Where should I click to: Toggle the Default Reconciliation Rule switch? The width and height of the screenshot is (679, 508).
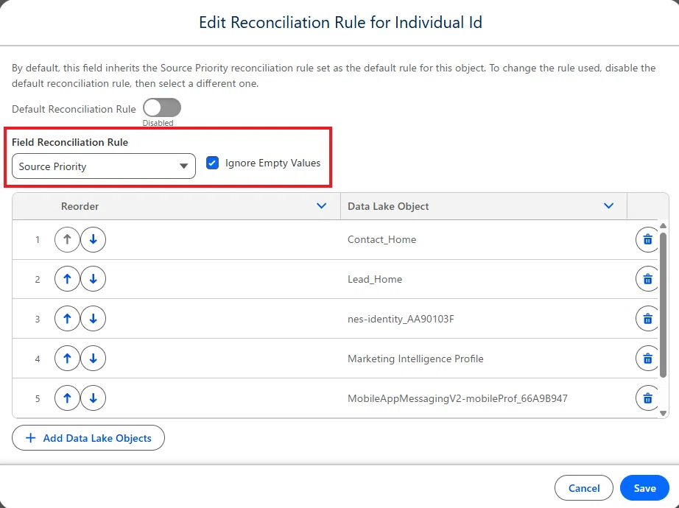(162, 107)
